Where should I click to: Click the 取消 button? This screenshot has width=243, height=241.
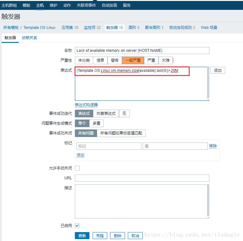pyautogui.click(x=135, y=236)
